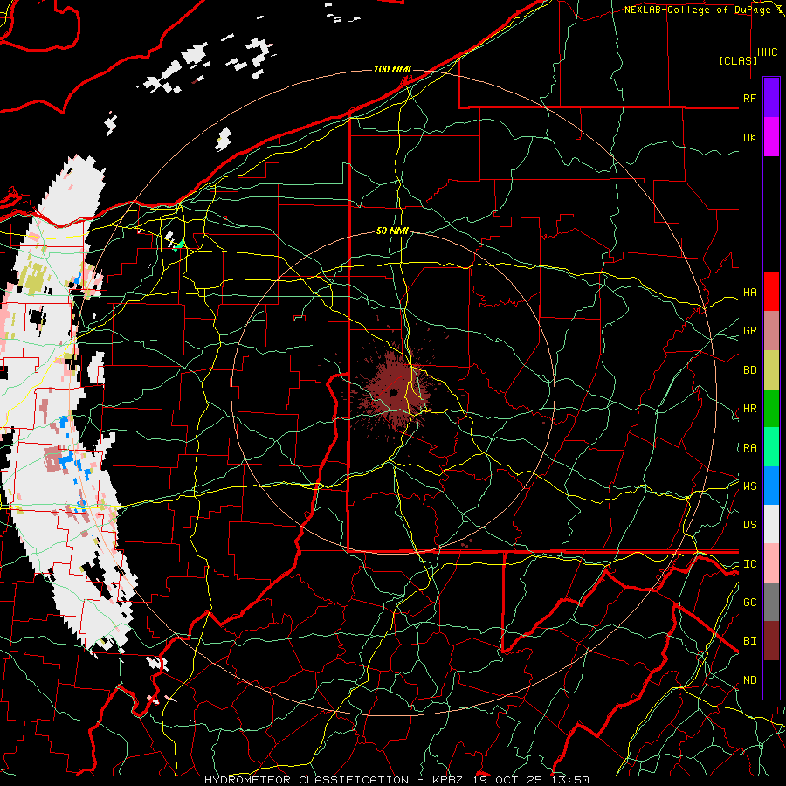Click the purple RF legend color swatch

coord(771,98)
